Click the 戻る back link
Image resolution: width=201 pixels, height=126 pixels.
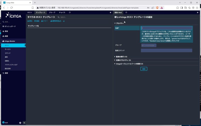coord(30,21)
